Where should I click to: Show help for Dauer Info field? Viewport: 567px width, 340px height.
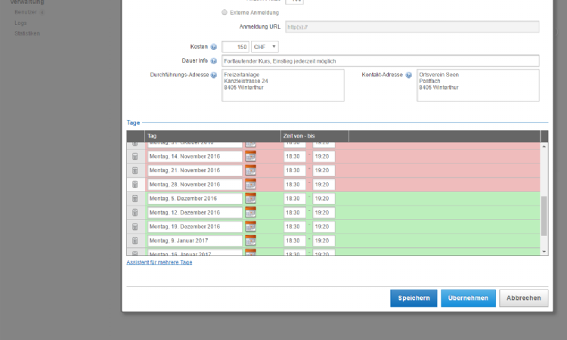coord(214,61)
